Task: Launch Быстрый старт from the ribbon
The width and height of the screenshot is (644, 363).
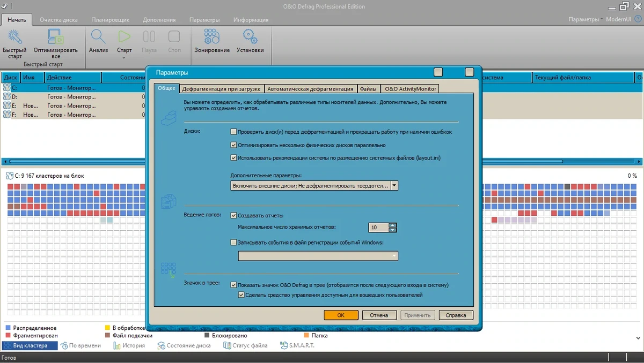Action: (x=14, y=44)
